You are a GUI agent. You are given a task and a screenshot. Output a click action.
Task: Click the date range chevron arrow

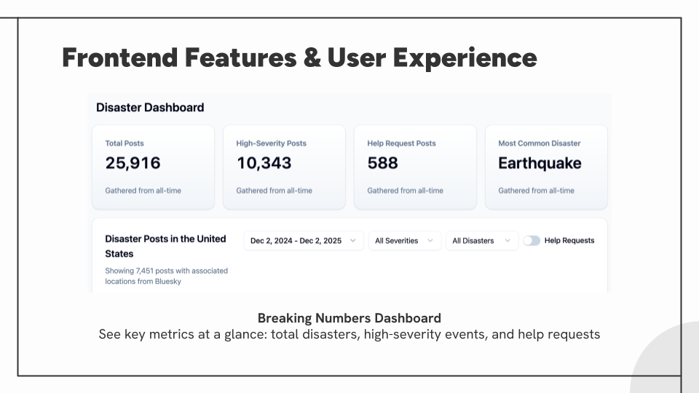coord(352,241)
